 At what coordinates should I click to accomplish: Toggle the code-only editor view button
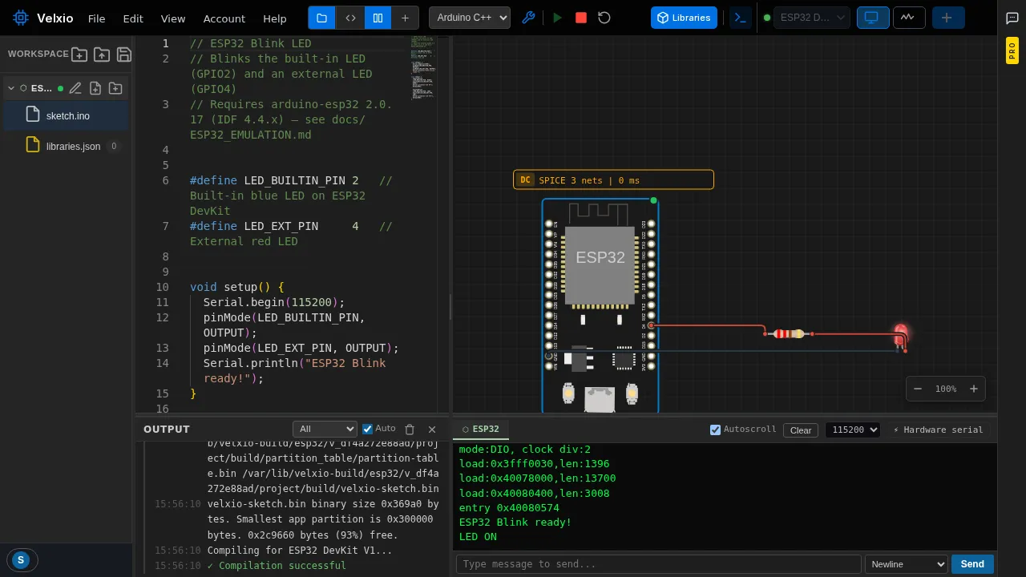(350, 18)
